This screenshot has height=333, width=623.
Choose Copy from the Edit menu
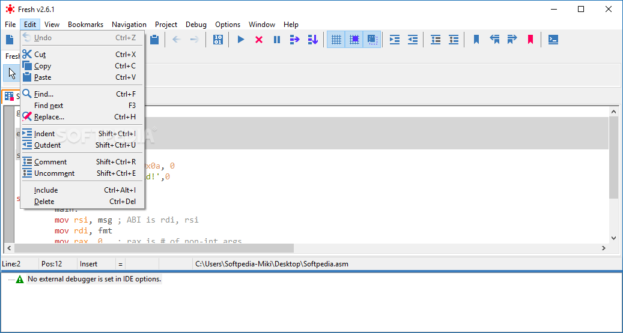coord(82,66)
